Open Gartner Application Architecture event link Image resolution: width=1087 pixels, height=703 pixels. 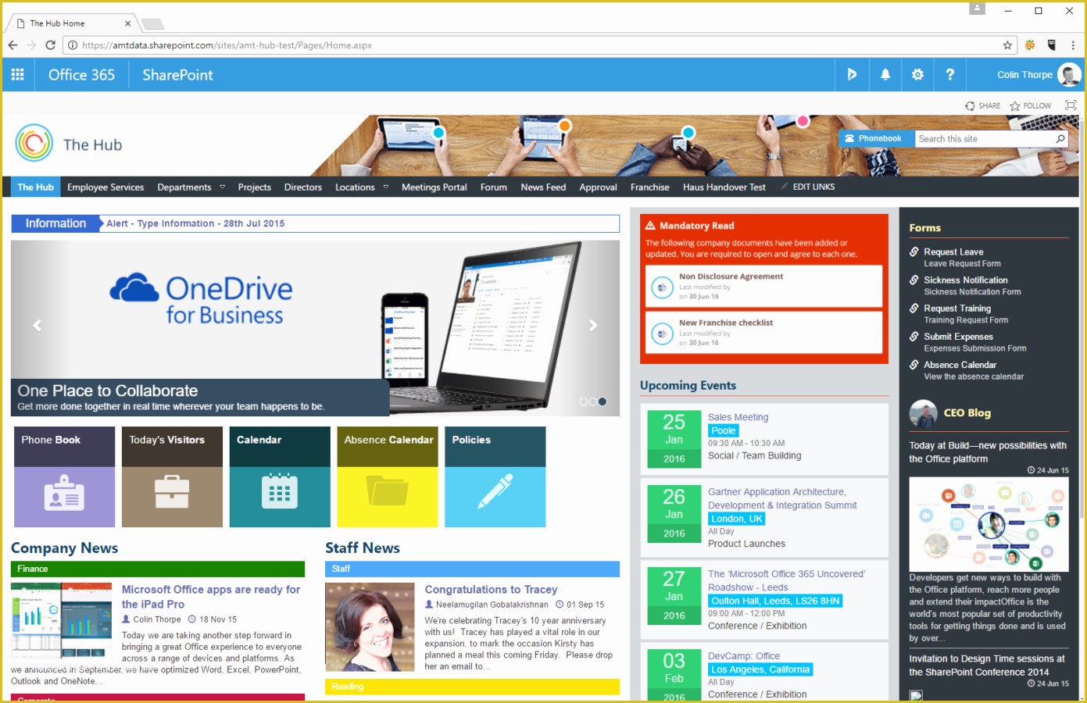[x=782, y=498]
